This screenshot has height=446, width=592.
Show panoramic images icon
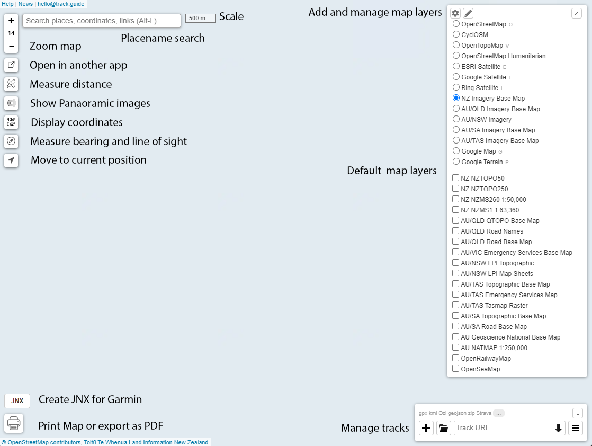pos(11,103)
